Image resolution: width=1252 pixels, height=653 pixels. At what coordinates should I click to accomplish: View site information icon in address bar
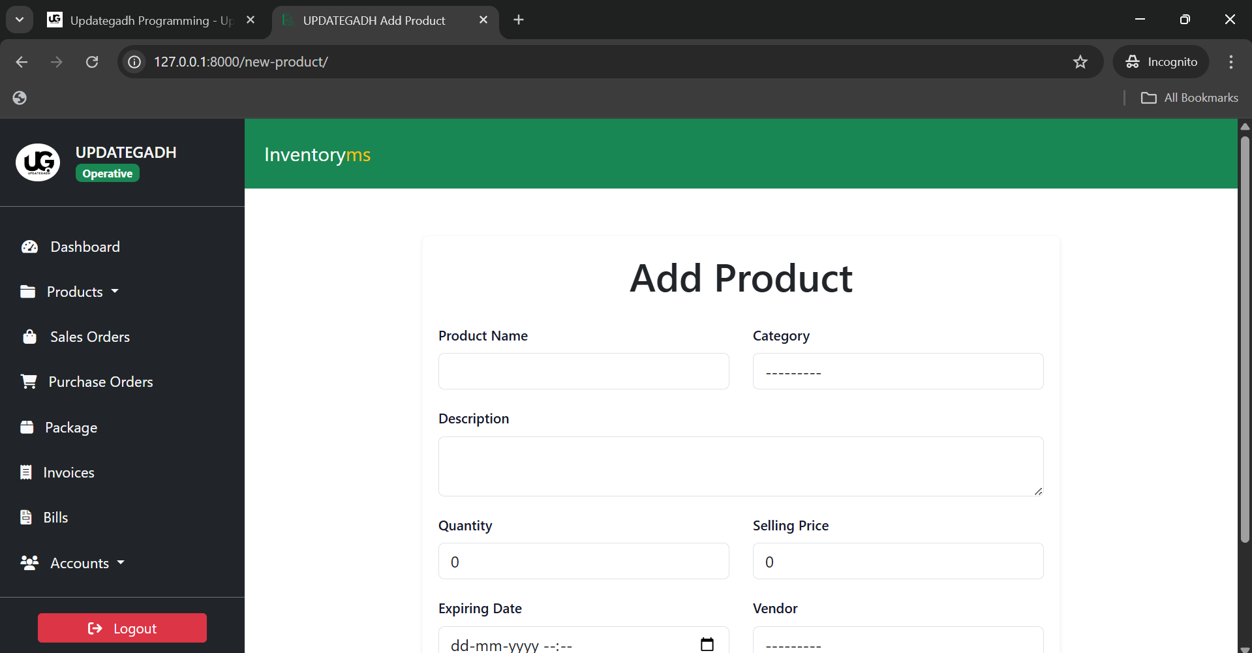click(x=134, y=62)
